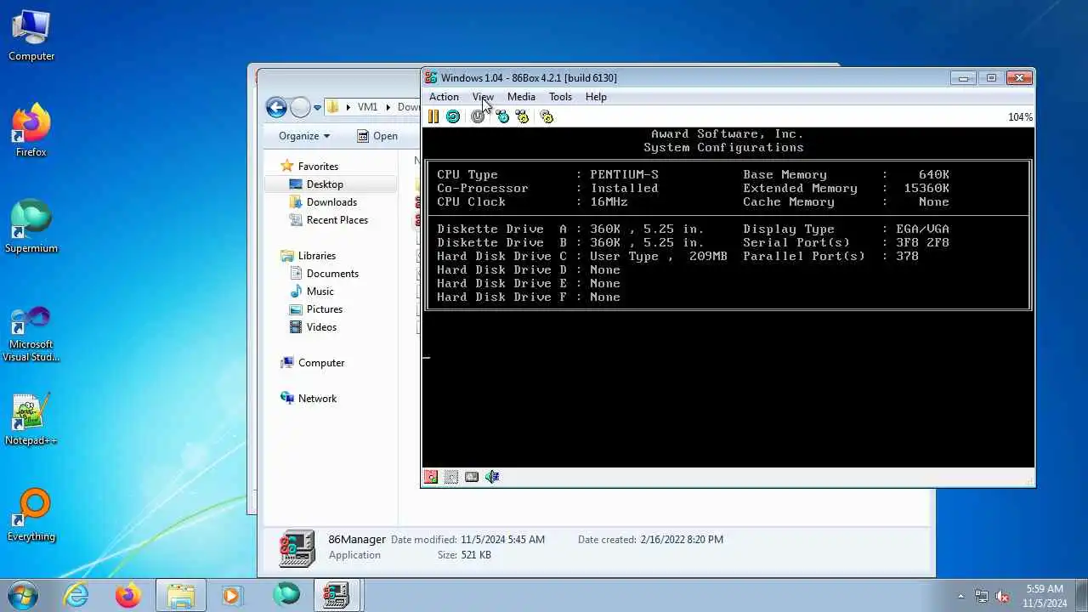This screenshot has height=612, width=1088.
Task: Open Documents library
Action: [x=324, y=274]
